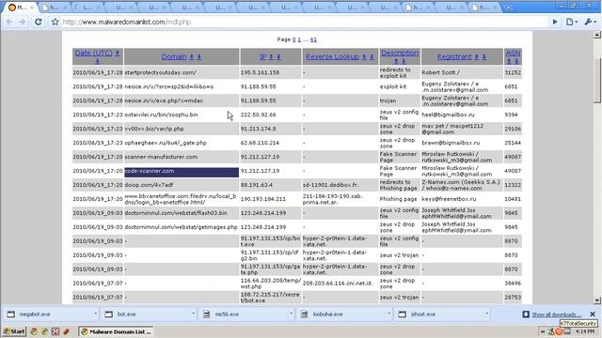Sort Domain column ascending arrow

click(192, 56)
